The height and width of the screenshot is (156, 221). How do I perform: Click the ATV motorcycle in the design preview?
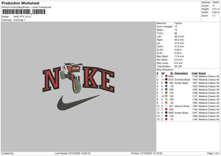point(71,78)
